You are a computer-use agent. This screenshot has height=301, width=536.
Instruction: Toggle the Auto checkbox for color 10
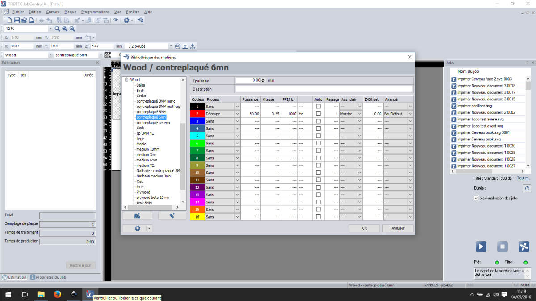(x=318, y=173)
